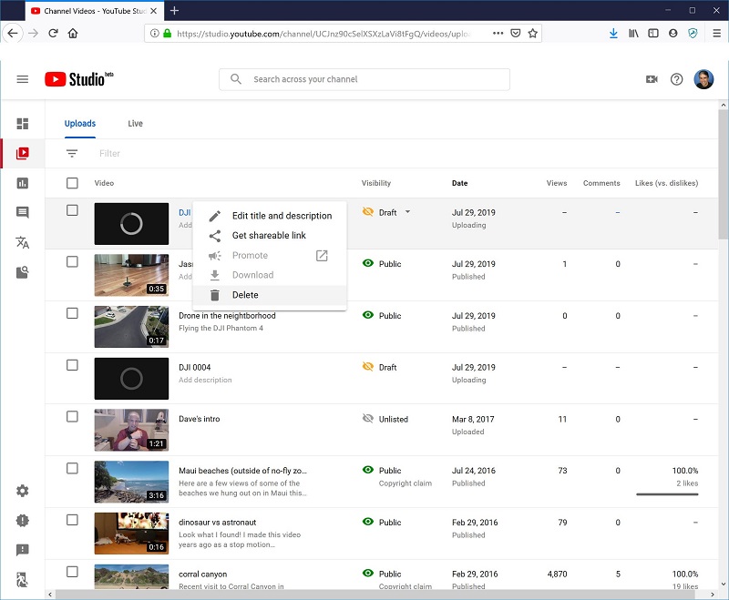
Task: Check the checkbox next to DJI 0004
Action: coord(72,366)
